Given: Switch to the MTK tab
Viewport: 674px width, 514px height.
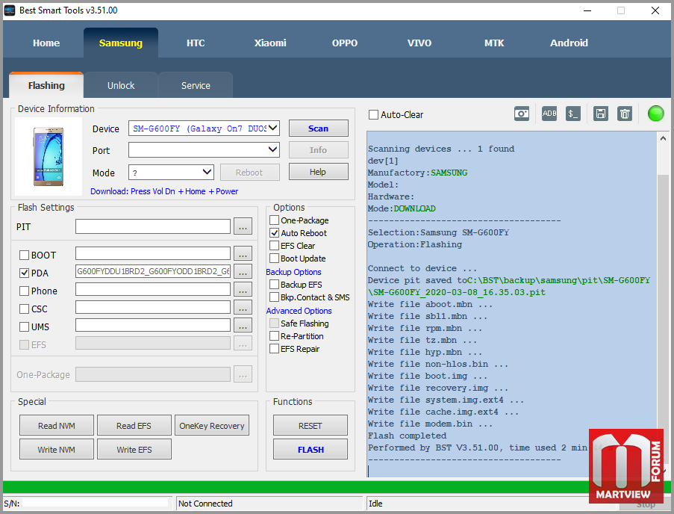Looking at the screenshot, I should [494, 43].
